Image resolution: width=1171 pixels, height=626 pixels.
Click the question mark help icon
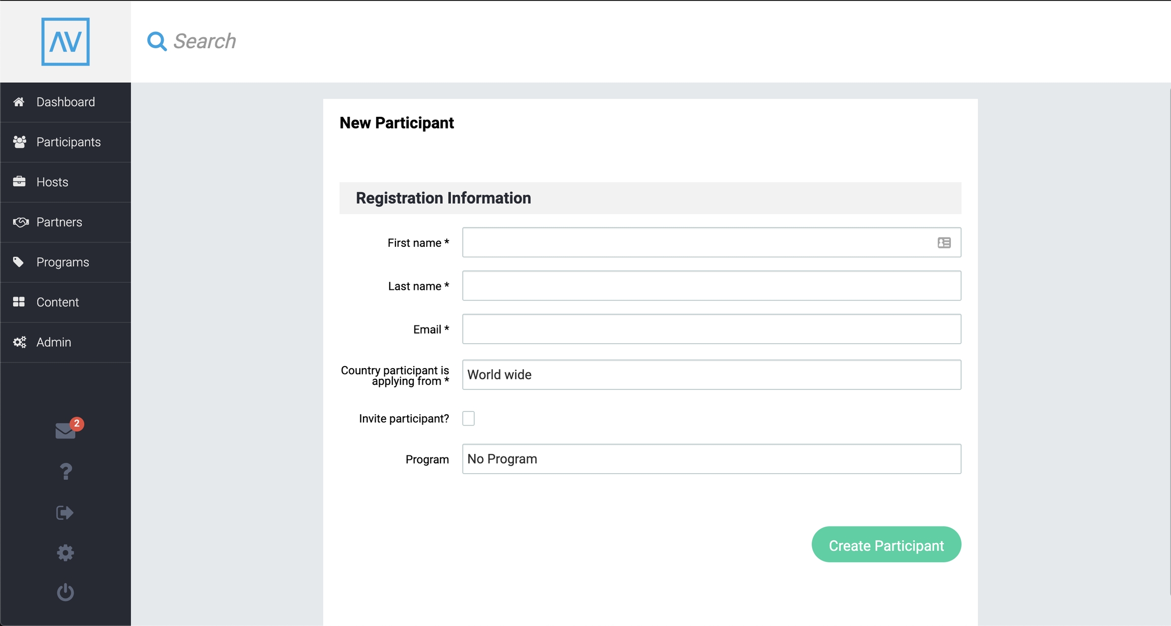pyautogui.click(x=66, y=472)
